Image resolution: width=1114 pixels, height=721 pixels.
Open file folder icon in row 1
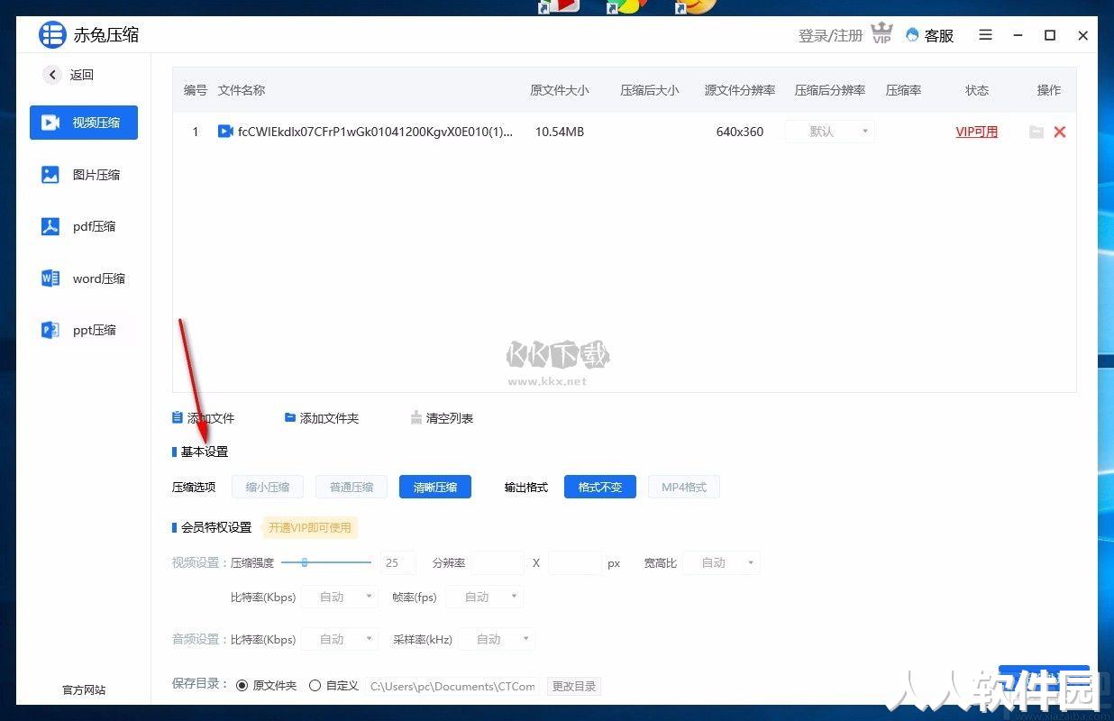pos(1036,132)
